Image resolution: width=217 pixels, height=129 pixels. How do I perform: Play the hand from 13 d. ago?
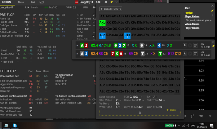190,45
